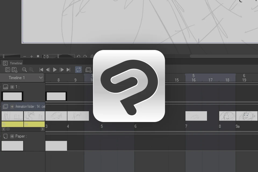This screenshot has width=258, height=172.
Task: Select the cel 9a thumbnail
Action: click(247, 116)
